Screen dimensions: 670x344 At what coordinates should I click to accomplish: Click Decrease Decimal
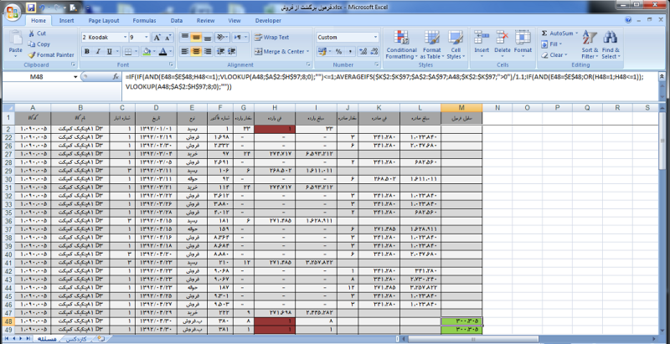point(374,51)
